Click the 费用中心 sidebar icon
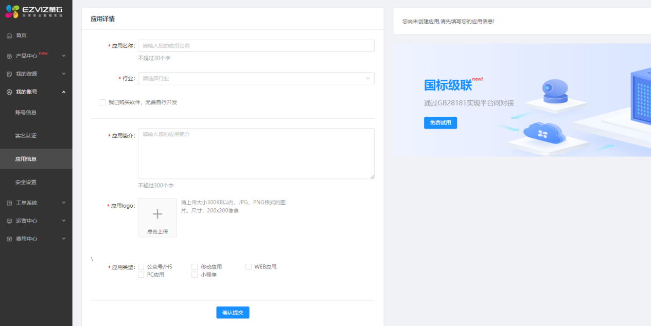This screenshot has width=651, height=326. (x=9, y=239)
